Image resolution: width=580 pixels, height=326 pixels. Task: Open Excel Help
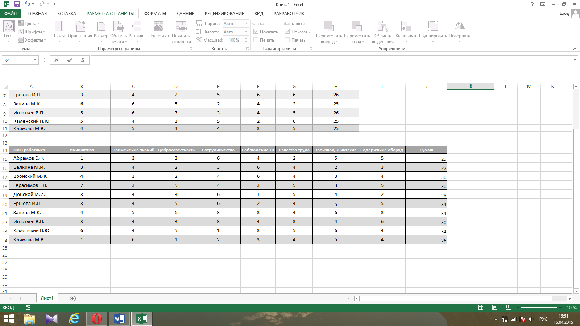click(x=532, y=4)
